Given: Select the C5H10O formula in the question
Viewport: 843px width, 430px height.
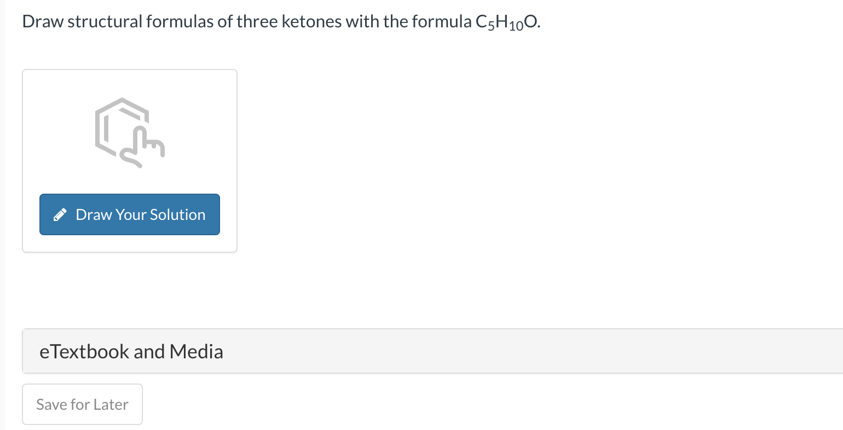Looking at the screenshot, I should pyautogui.click(x=506, y=22).
